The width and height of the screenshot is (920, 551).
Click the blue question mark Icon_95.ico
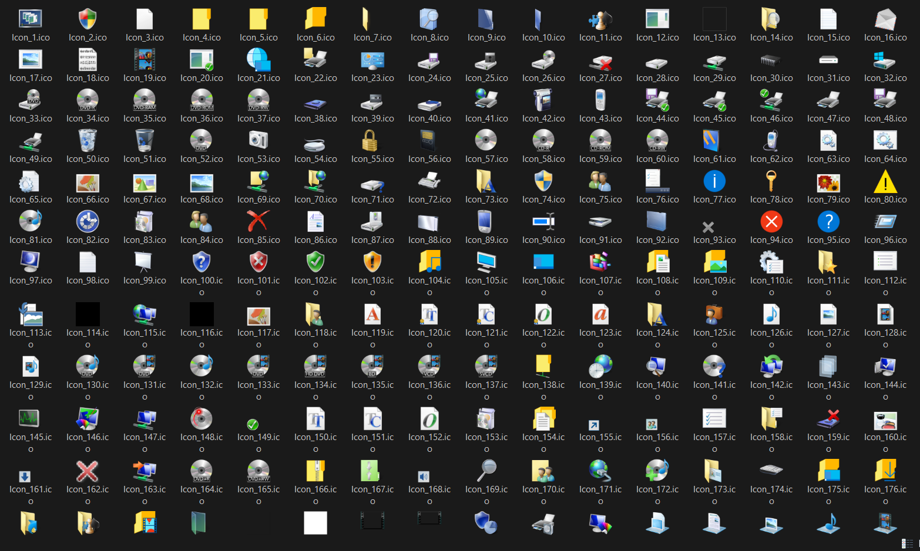[828, 222]
